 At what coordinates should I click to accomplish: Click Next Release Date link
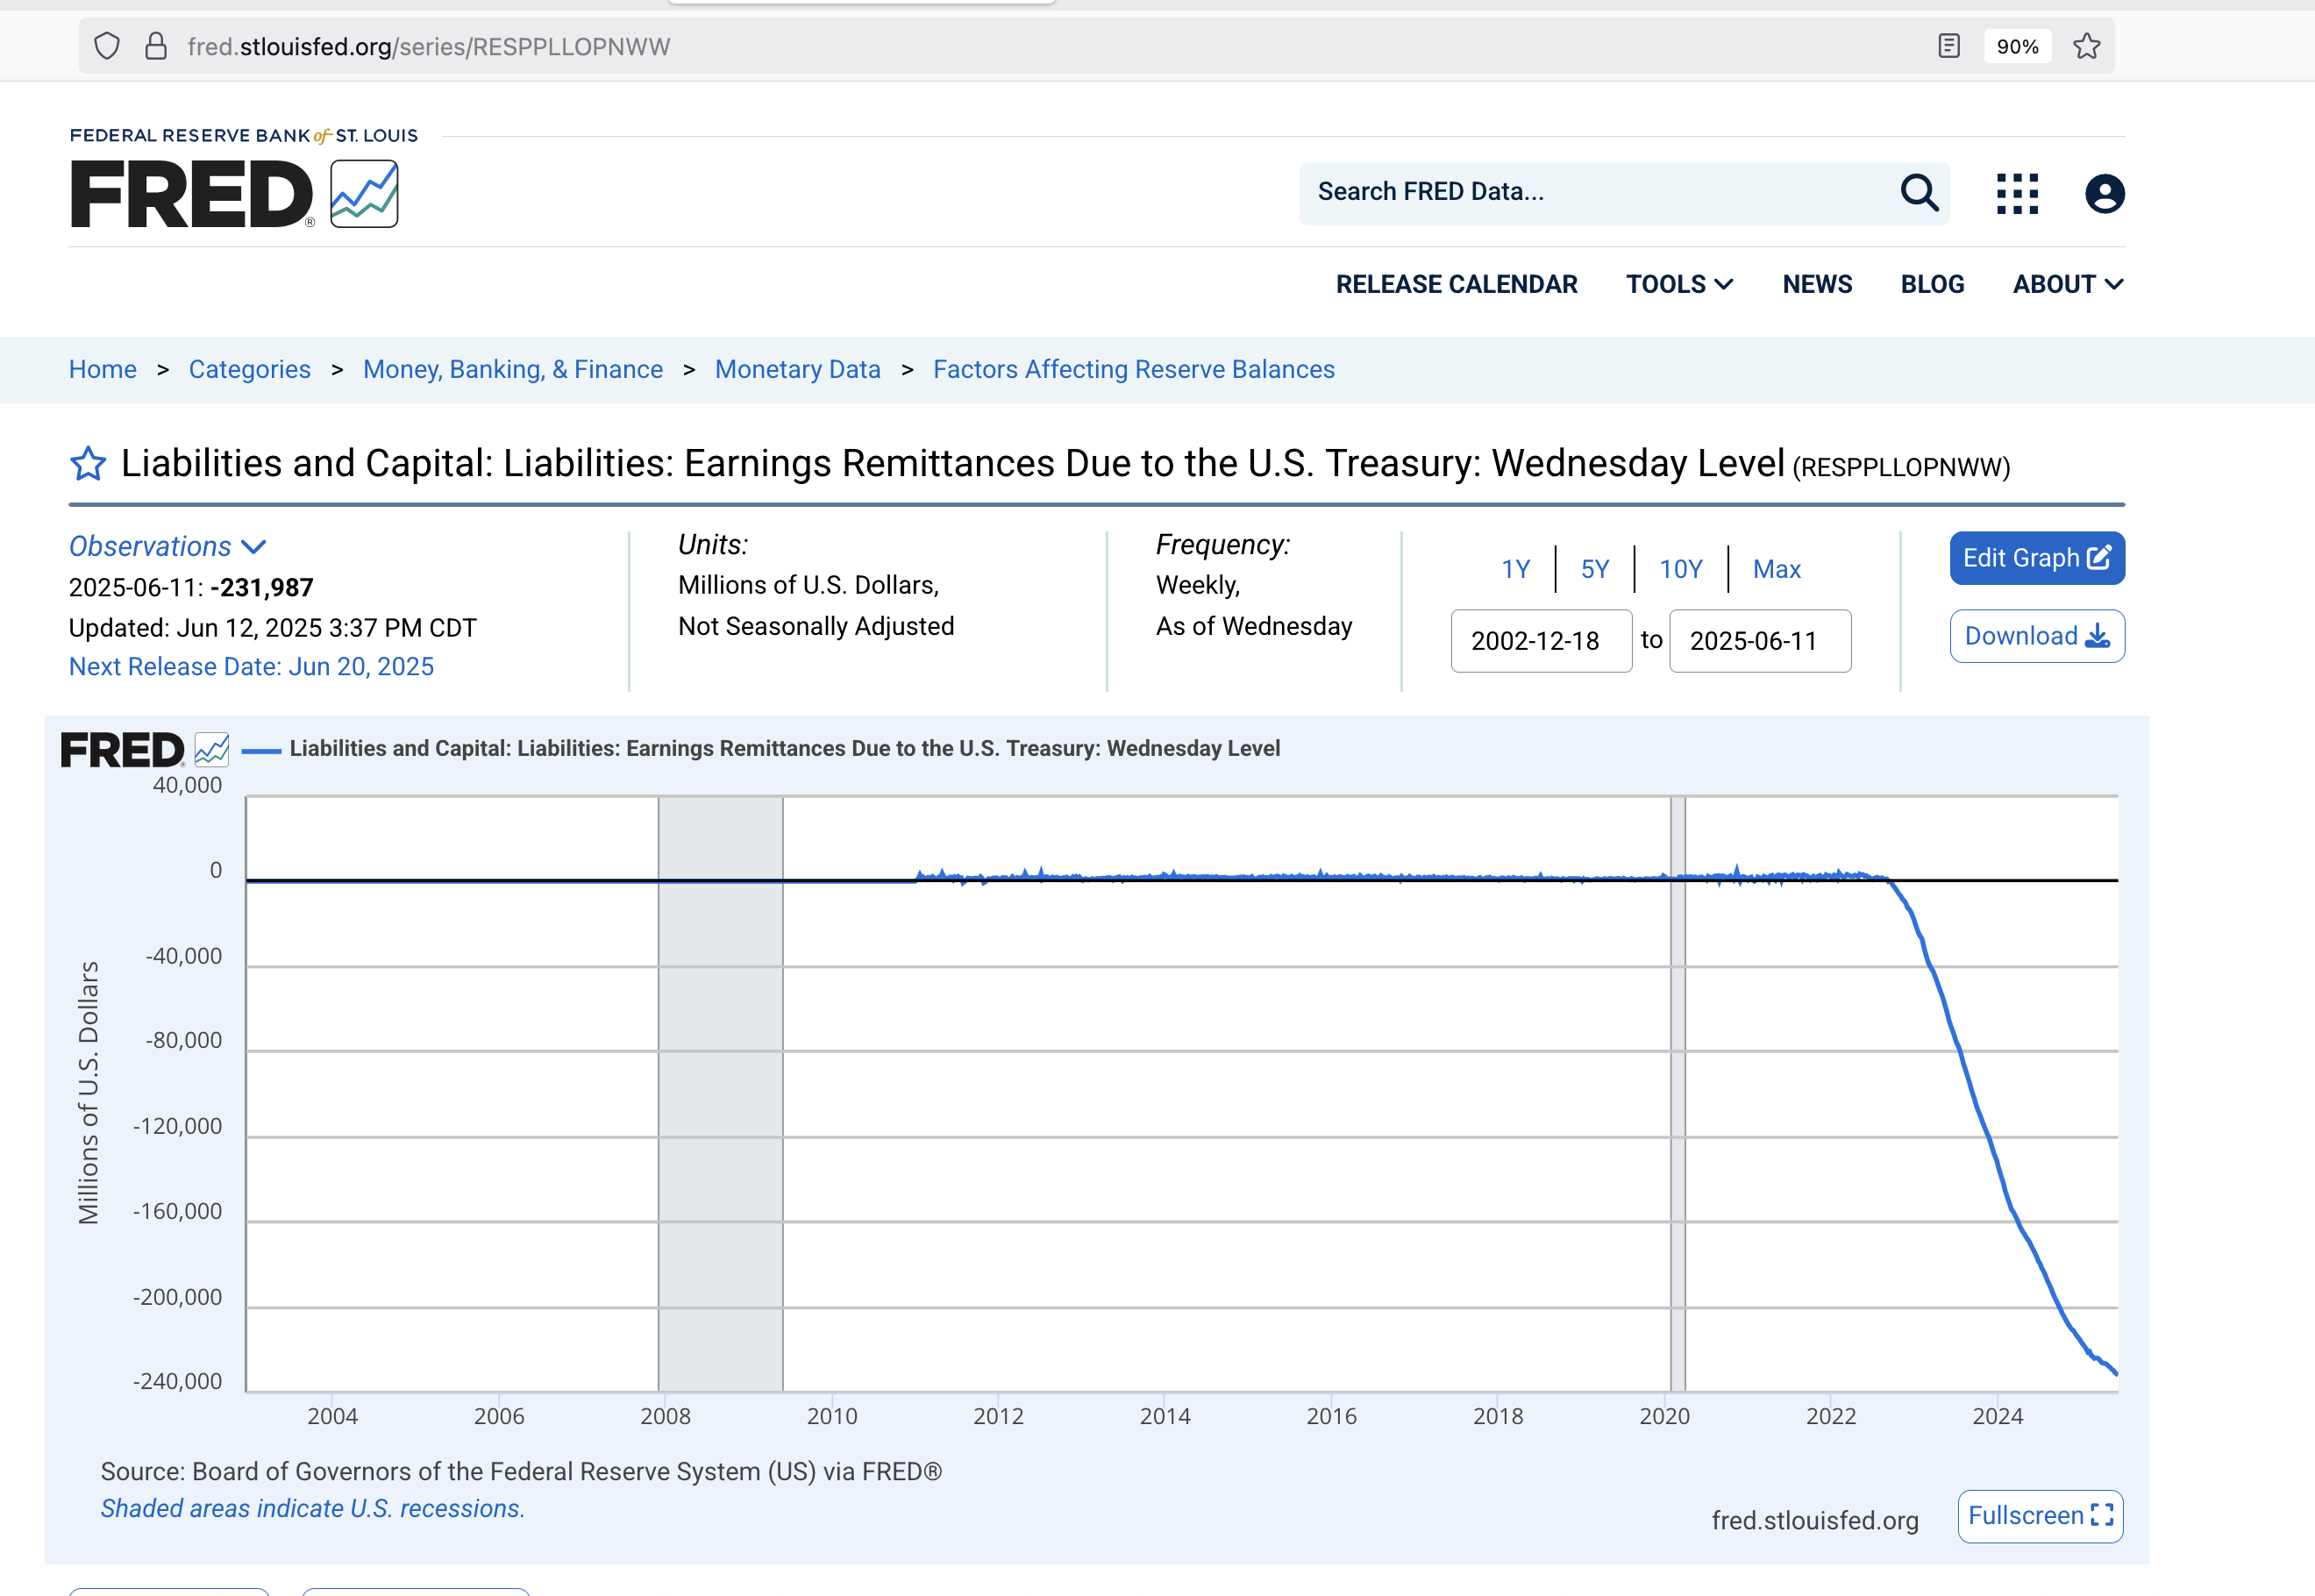coord(251,666)
